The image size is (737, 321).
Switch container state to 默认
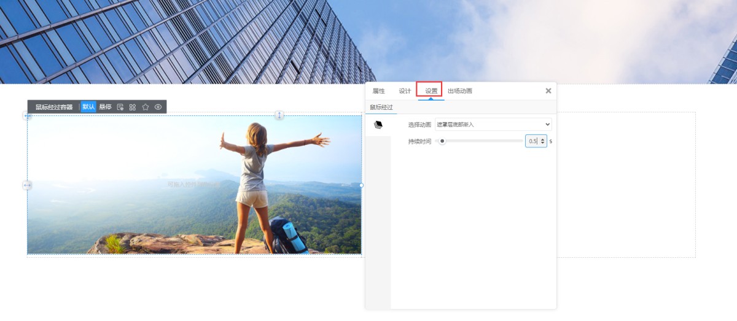[88, 107]
